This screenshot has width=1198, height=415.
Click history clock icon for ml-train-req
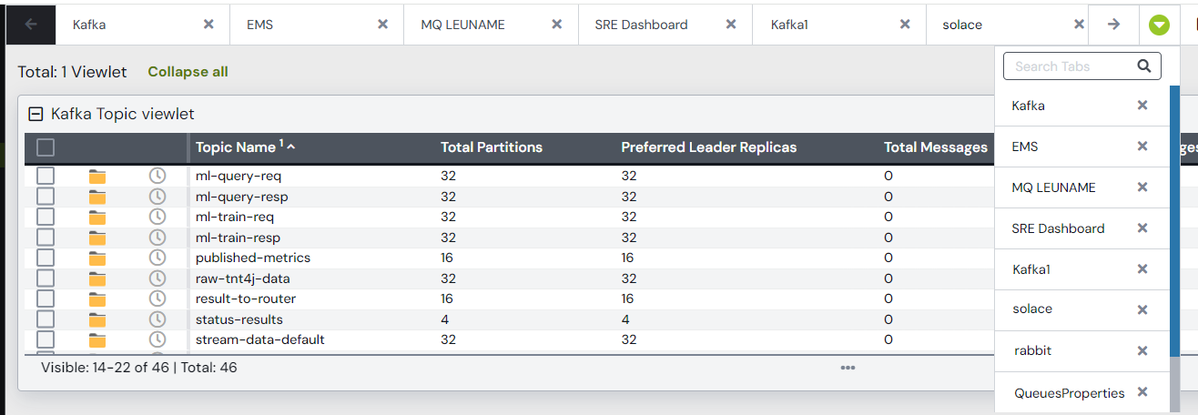click(157, 217)
